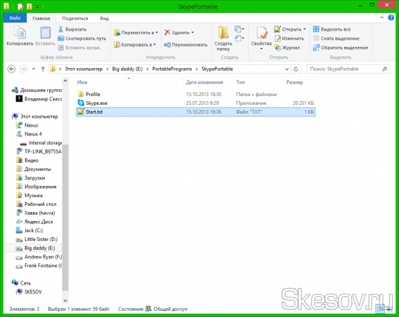Click the Журнал (History) ribbon icon
The image size is (399, 317).
pyautogui.click(x=277, y=47)
